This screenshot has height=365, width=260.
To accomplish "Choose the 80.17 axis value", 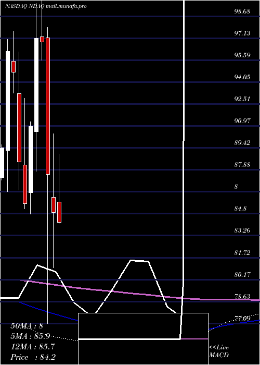I will pyautogui.click(x=242, y=274).
